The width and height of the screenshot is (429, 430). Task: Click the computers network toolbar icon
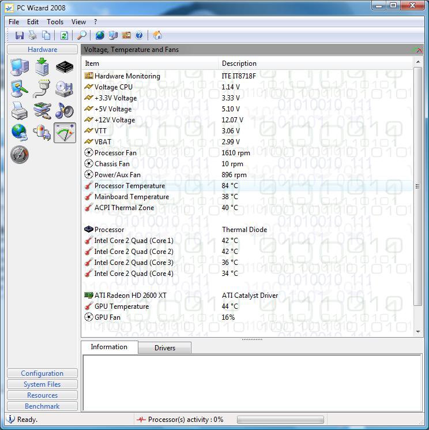click(x=113, y=35)
